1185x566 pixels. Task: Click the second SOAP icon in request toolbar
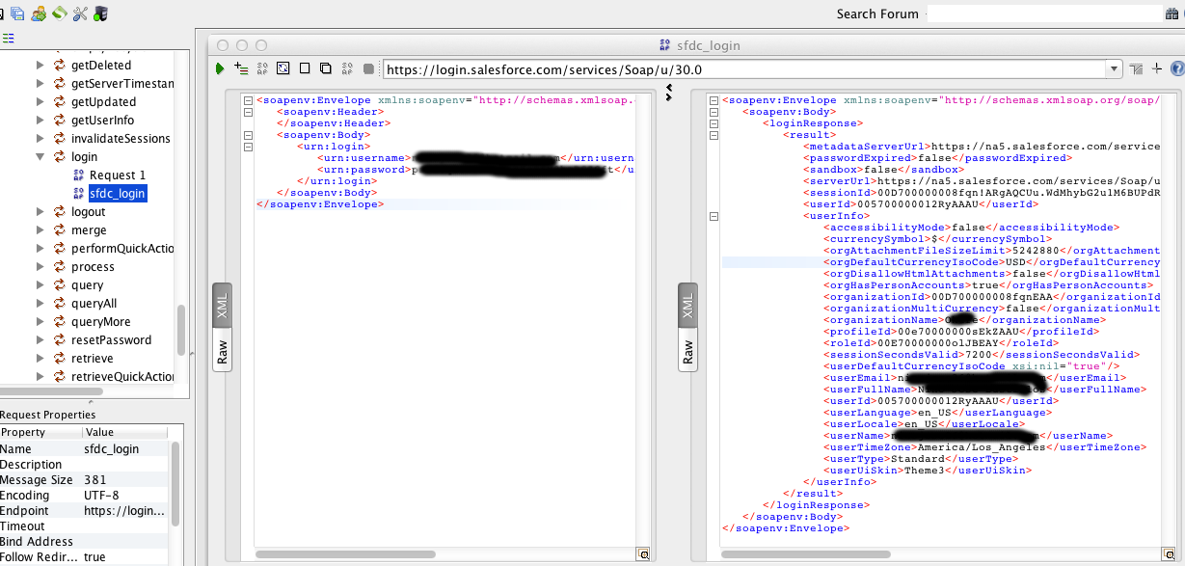click(346, 68)
